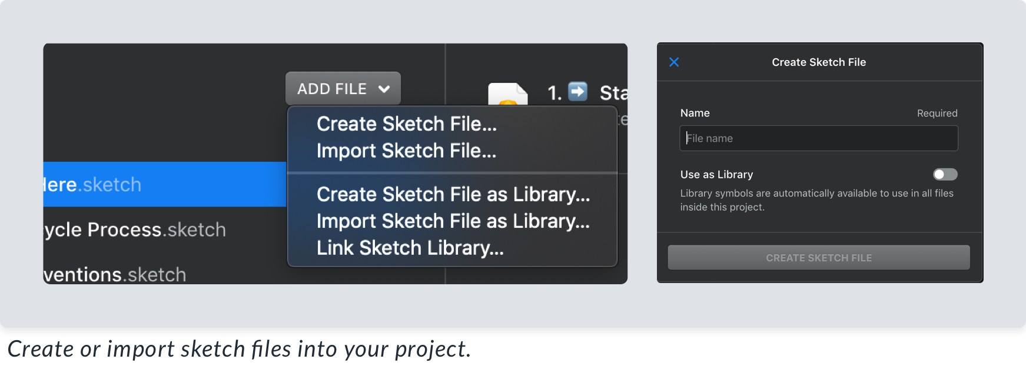Viewport: 1026px width, 369px height.
Task: Click the blue arrow emoji icon
Action: point(577,92)
